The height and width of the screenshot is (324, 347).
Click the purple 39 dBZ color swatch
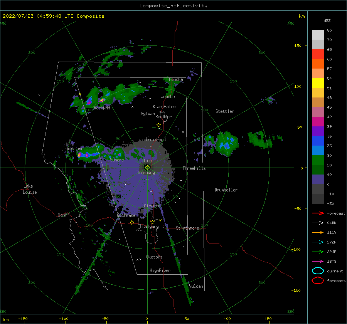pyautogui.click(x=318, y=131)
